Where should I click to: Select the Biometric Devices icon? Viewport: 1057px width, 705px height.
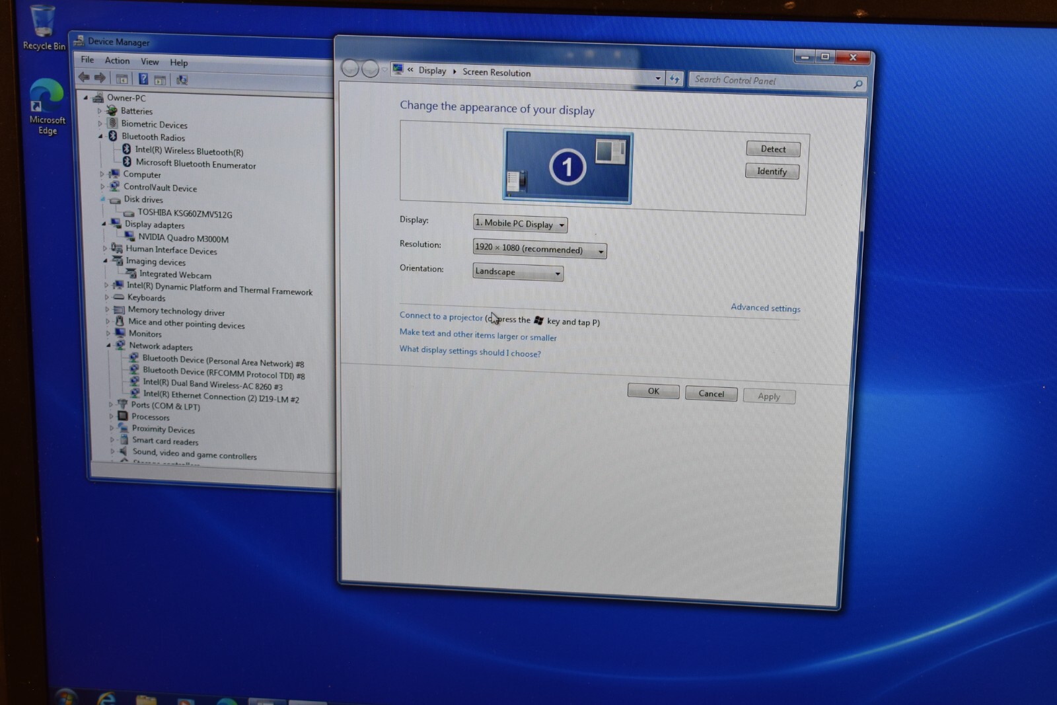[112, 124]
